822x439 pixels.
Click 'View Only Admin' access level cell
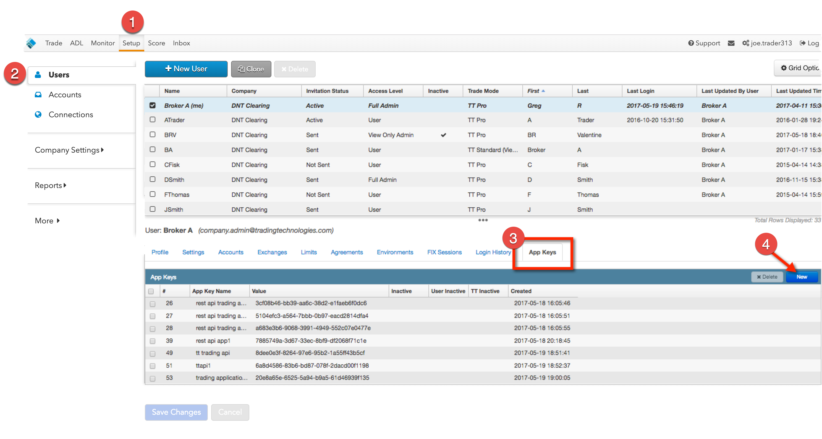tap(391, 135)
